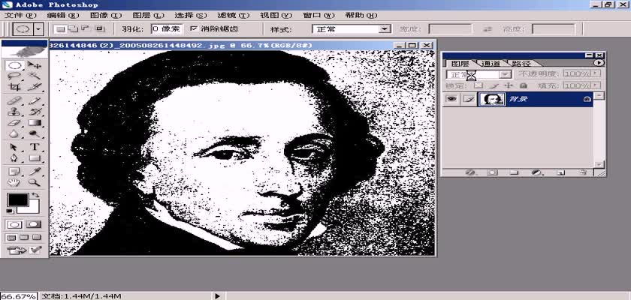
Task: Open the Layers panel flyout menu
Action: pos(599,63)
